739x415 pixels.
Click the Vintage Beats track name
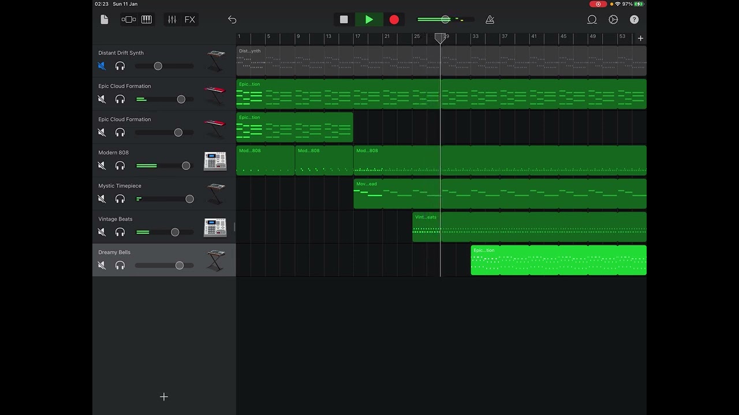(x=115, y=219)
